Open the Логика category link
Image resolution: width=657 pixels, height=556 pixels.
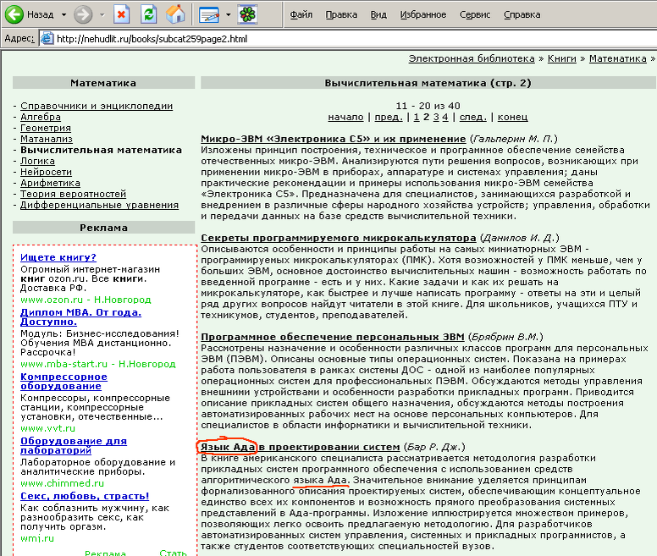coord(38,161)
